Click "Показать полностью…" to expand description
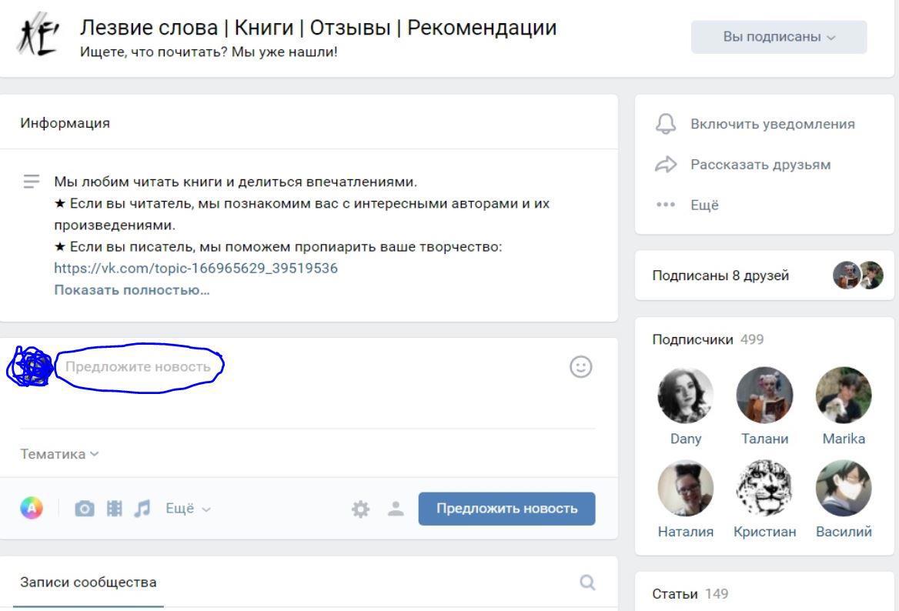Viewport: 899px width, 611px height. coord(132,290)
